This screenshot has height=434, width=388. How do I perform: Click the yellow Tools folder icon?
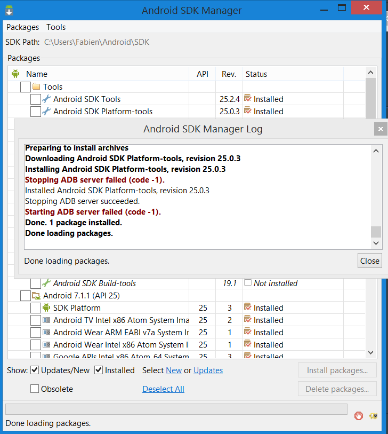pyautogui.click(x=35, y=86)
